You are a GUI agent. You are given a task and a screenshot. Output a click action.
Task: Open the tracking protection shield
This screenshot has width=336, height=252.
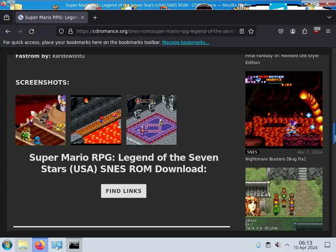(61, 31)
